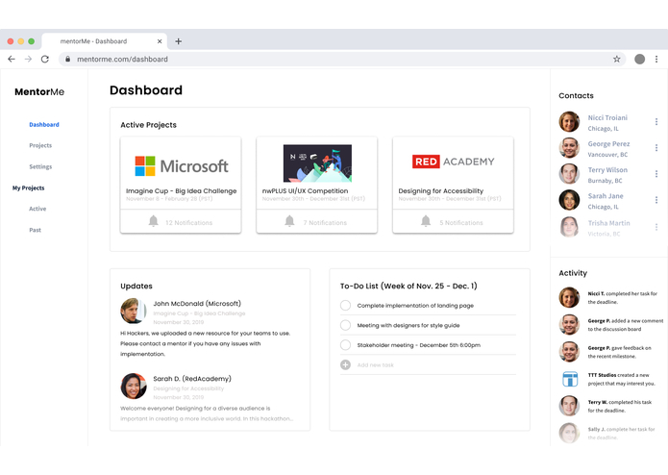Click the browser forward arrow
668x475 pixels.
point(28,60)
